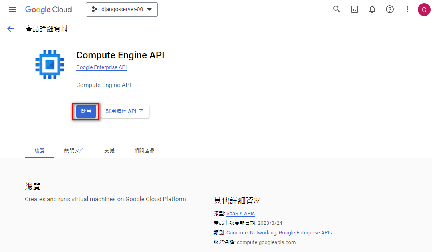Open the account avatar labeled C

tap(424, 10)
